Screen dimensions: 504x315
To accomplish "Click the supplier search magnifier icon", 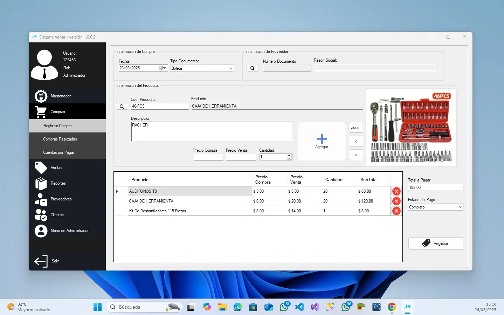I will tap(253, 68).
